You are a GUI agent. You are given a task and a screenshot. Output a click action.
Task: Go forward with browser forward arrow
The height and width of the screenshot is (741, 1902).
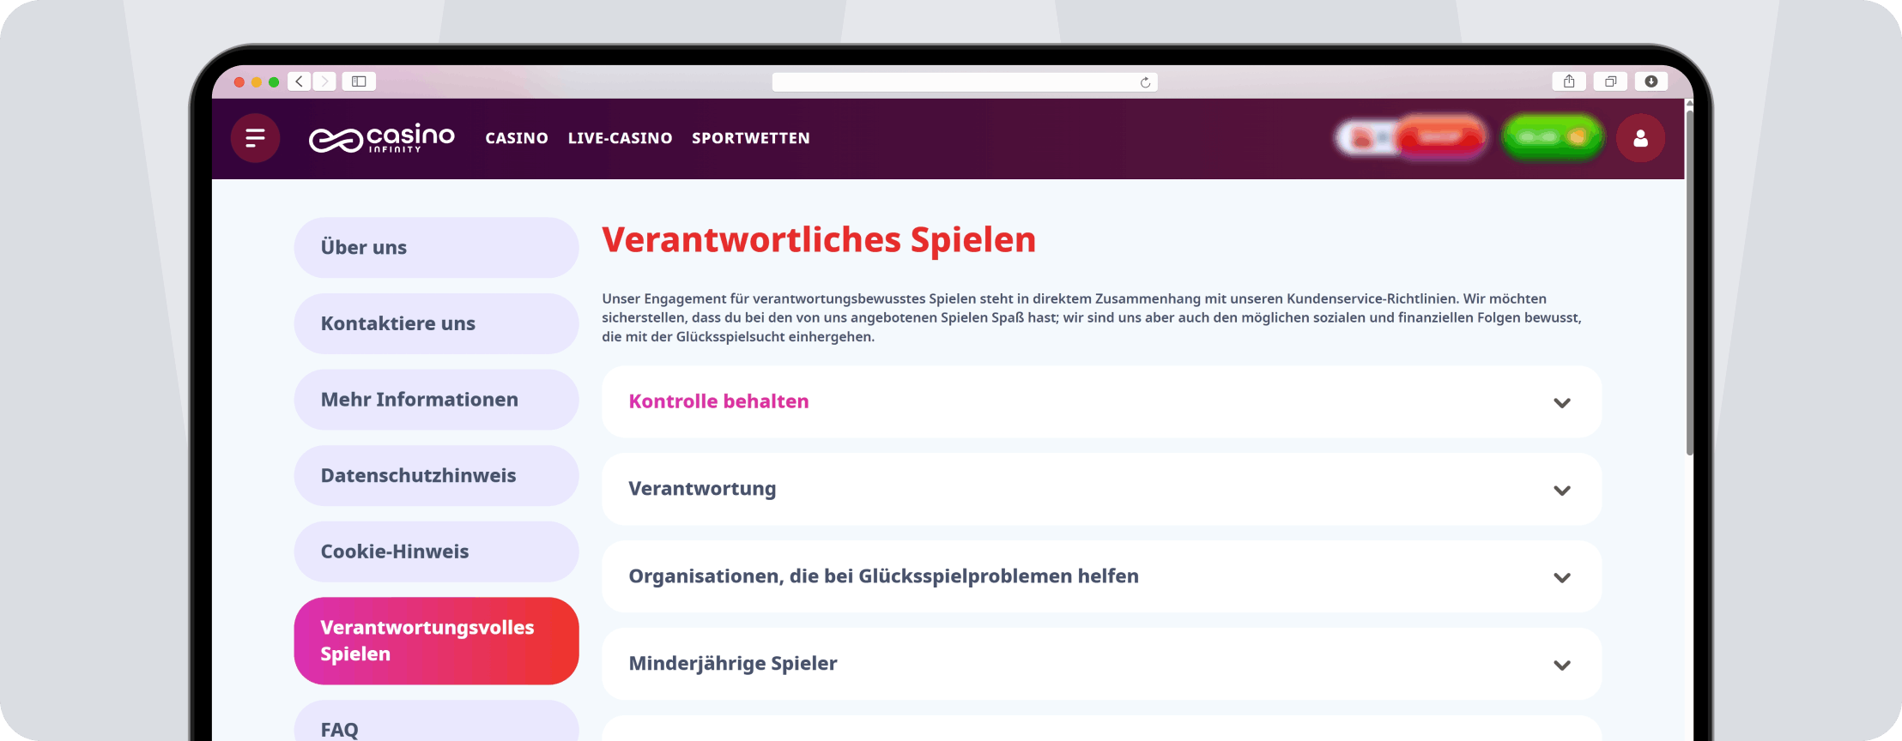coord(324,81)
